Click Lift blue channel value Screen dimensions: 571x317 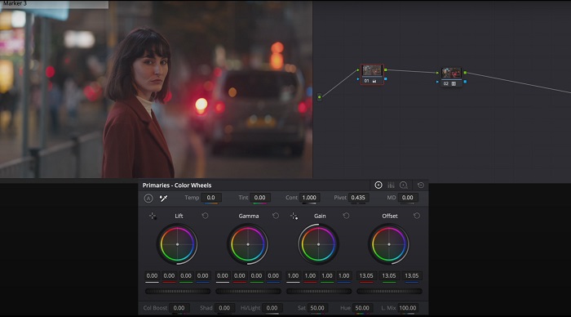click(203, 276)
